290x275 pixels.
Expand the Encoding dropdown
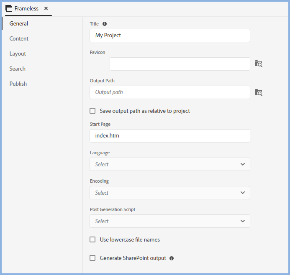coord(169,193)
